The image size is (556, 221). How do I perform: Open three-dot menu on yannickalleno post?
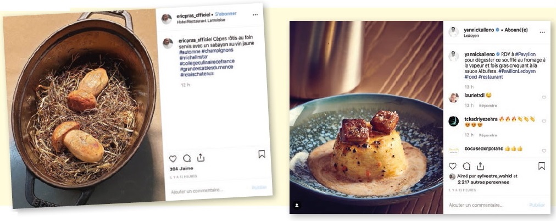(x=542, y=32)
